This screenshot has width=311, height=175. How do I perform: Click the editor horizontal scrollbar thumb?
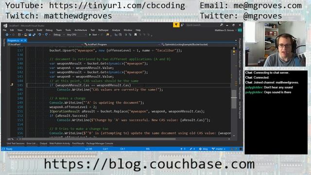point(99,140)
